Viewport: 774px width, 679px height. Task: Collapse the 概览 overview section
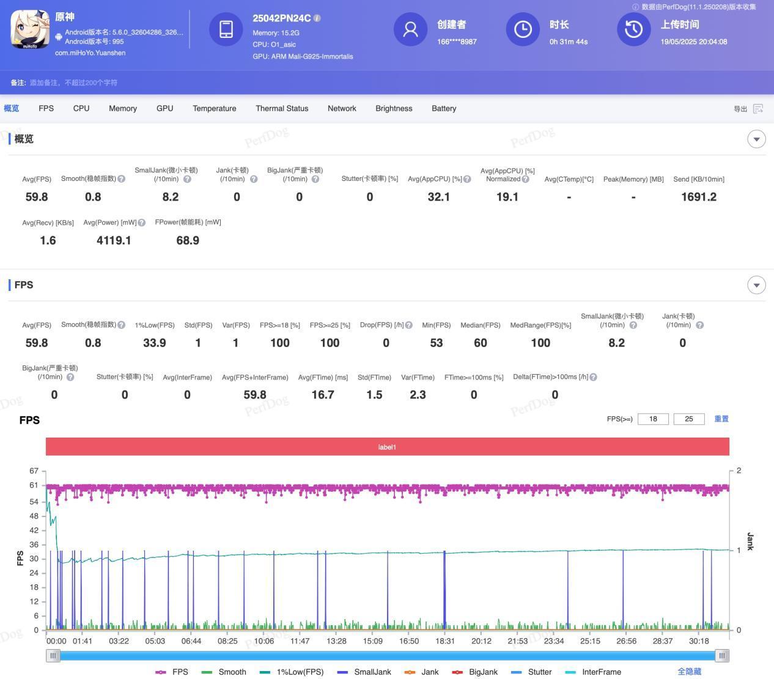pos(756,139)
